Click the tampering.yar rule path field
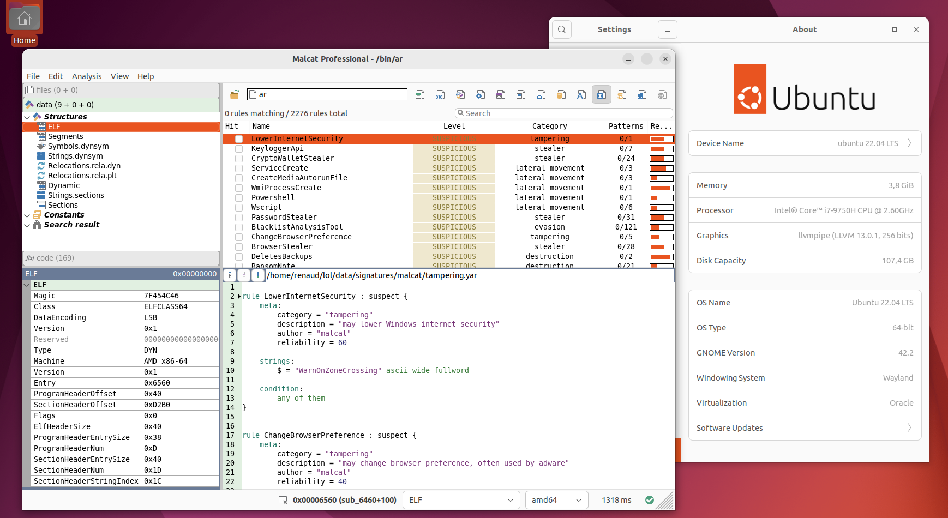Screen dimensions: 948x518 click(x=470, y=275)
